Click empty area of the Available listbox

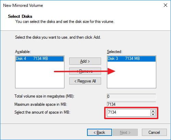(40, 78)
